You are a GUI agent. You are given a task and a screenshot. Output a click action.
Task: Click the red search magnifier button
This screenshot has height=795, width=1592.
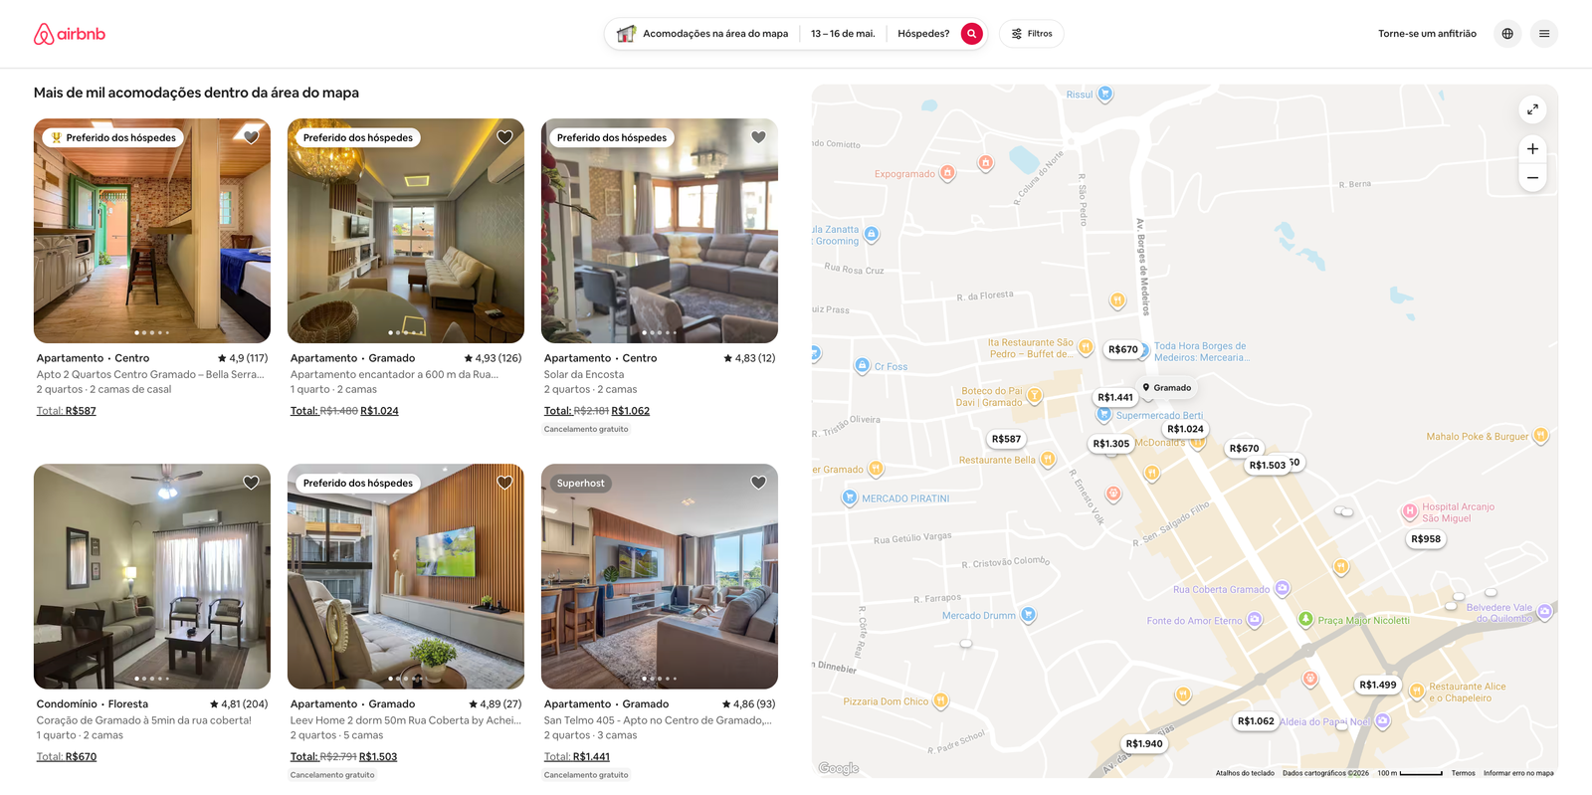tap(971, 34)
